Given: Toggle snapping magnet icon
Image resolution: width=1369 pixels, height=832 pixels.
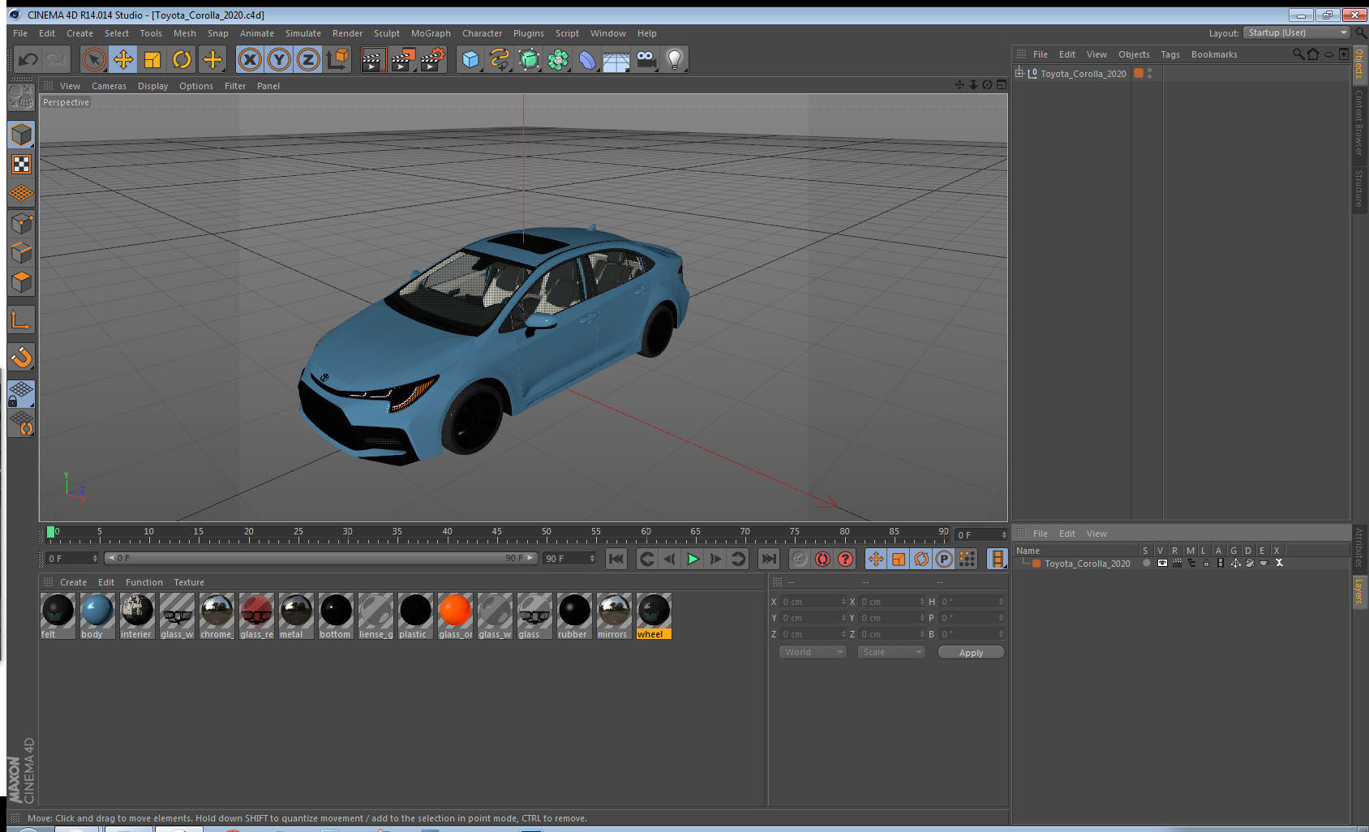Looking at the screenshot, I should 22,357.
